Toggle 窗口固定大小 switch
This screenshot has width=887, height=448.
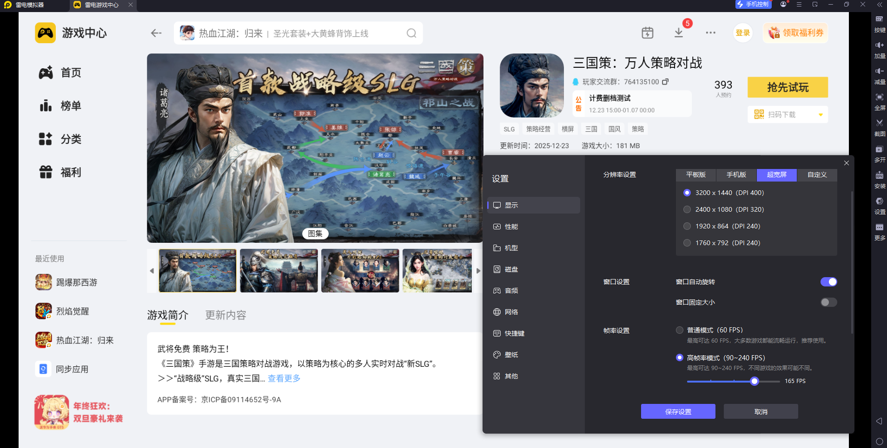pos(828,302)
